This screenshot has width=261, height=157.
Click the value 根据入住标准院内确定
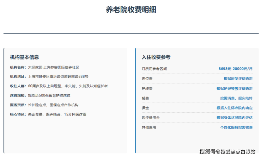tap(235, 108)
